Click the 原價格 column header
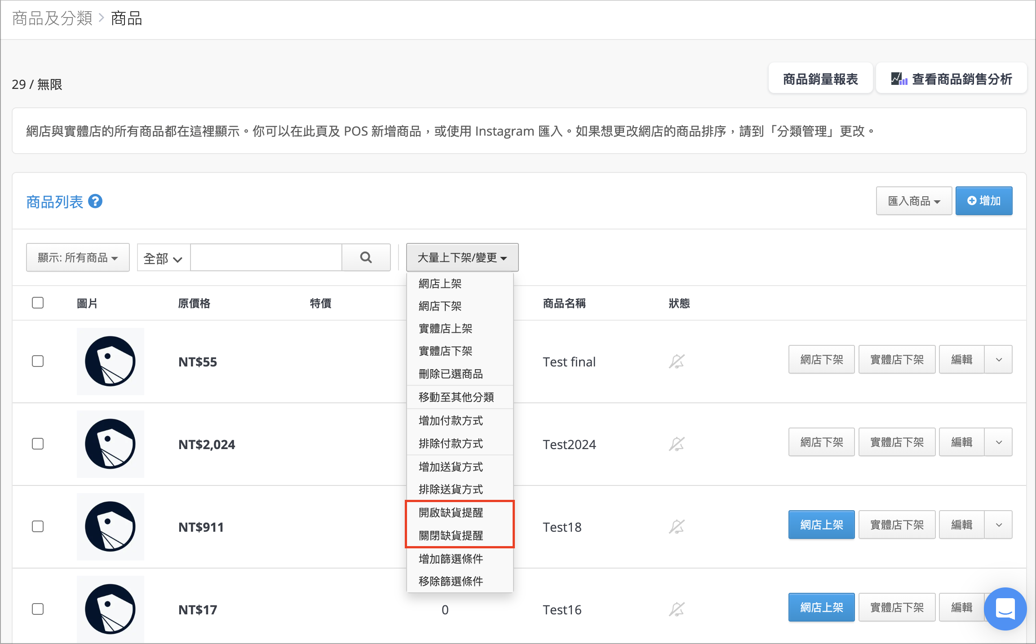Image resolution: width=1036 pixels, height=644 pixels. point(194,303)
